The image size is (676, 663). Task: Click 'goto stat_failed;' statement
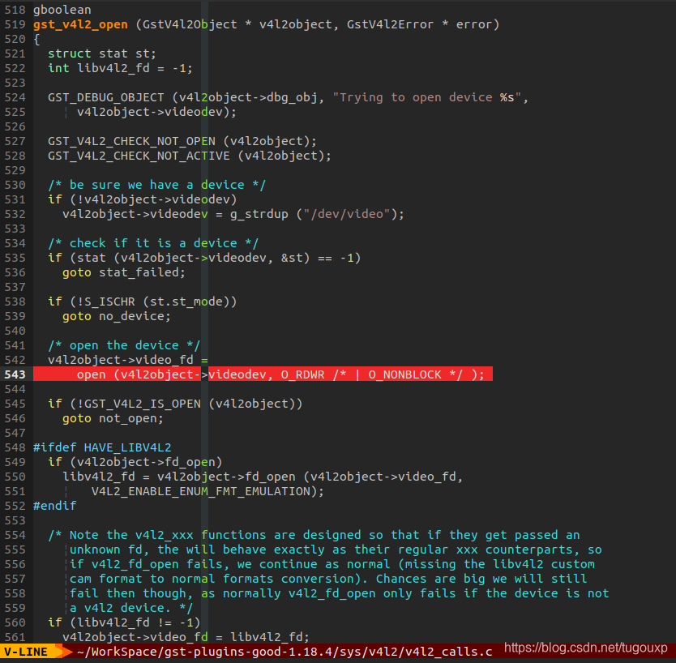point(124,272)
